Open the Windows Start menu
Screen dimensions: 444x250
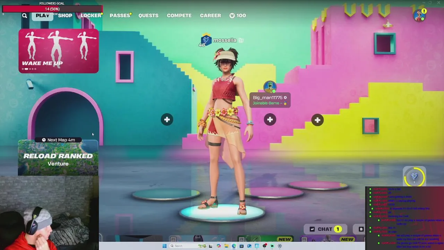164,246
